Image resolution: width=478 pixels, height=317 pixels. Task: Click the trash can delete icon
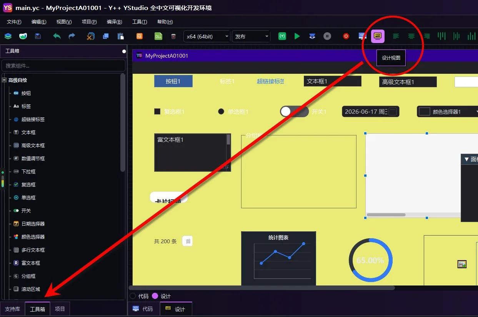tap(173, 37)
